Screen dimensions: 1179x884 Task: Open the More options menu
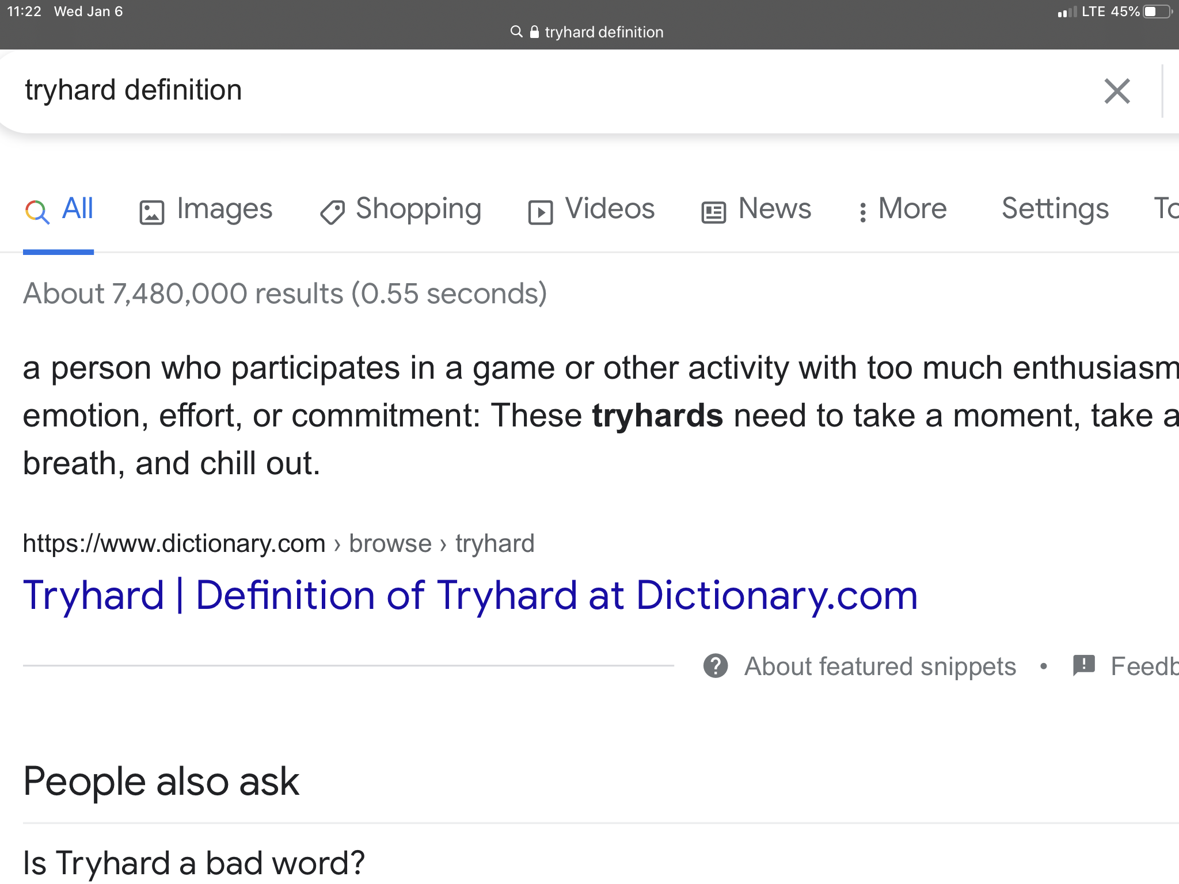(x=902, y=209)
